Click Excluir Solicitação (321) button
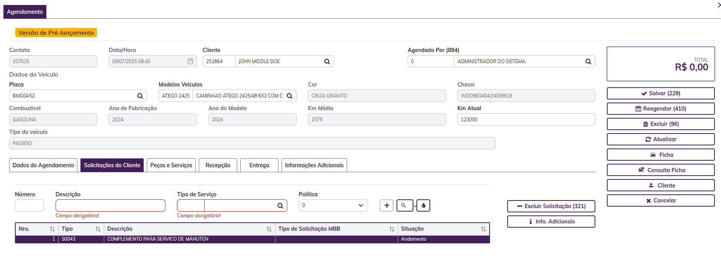Image resolution: width=721 pixels, height=264 pixels. [551, 206]
